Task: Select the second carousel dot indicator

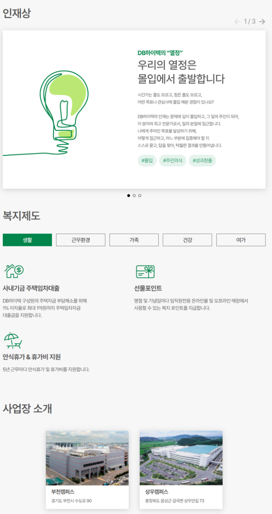Action: [134, 196]
